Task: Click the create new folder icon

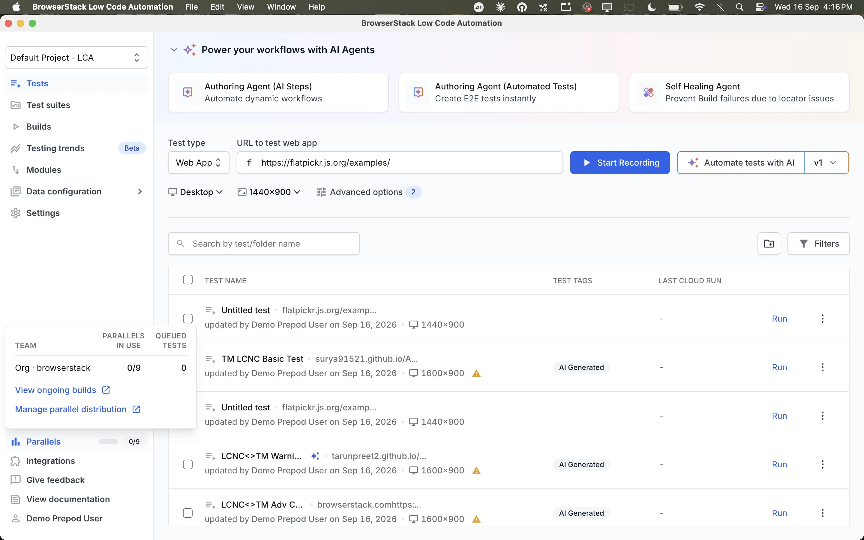Action: pos(769,244)
